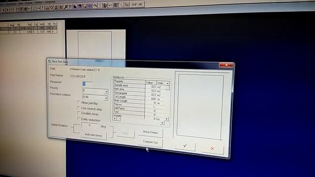This screenshot has height=177, width=315.
Task: Open the Permitted rotation dropdown
Action: click(x=106, y=98)
